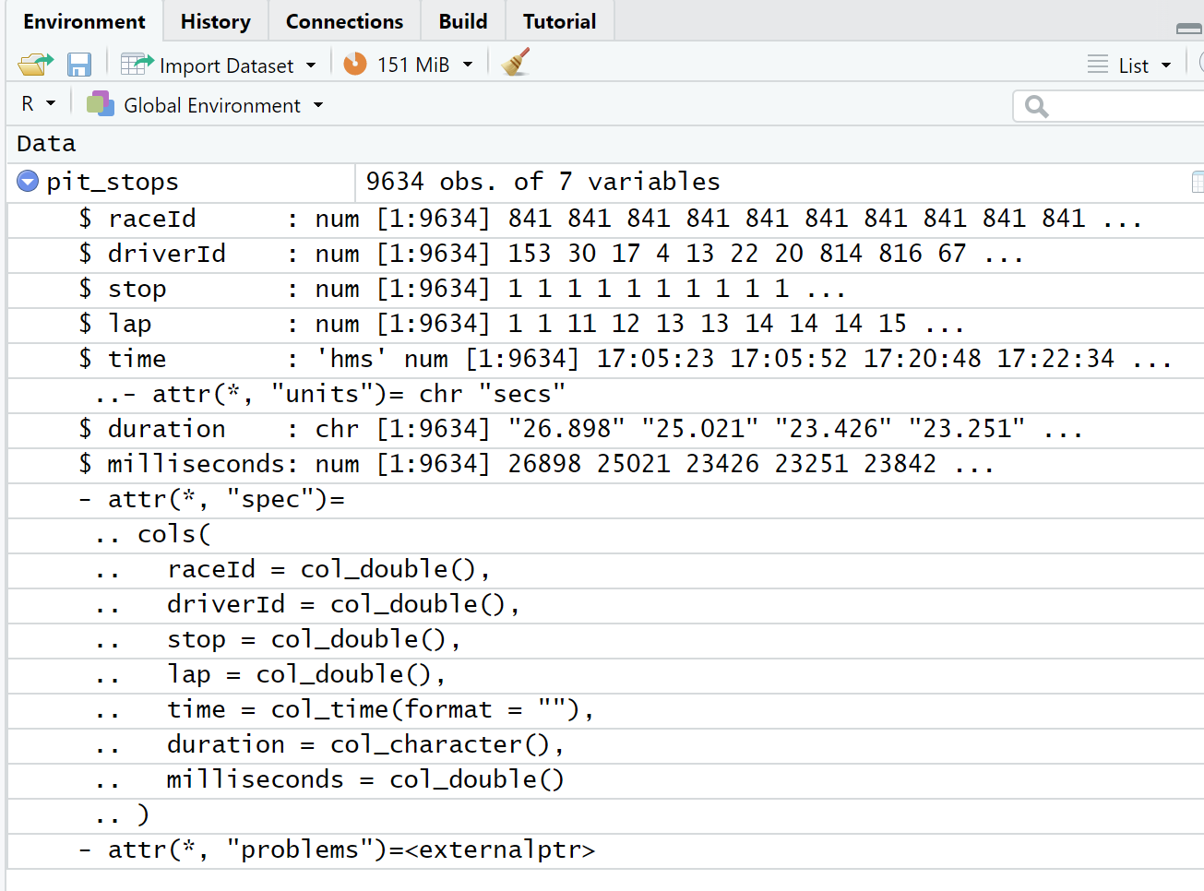Click the load workspace folder icon
This screenshot has width=1204, height=891.
pyautogui.click(x=35, y=65)
